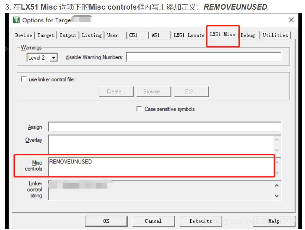Toggle Case sensitive symbols checkbox
305x230 pixels.
(x=139, y=109)
